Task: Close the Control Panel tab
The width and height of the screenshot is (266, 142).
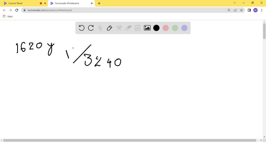Action: (x=45, y=3)
